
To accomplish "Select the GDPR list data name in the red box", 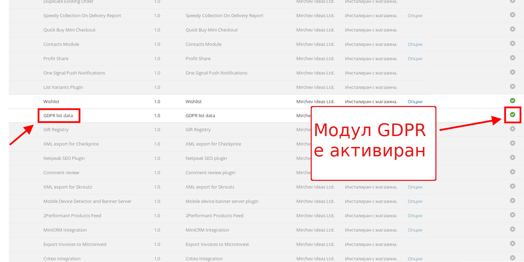I will (x=58, y=115).
